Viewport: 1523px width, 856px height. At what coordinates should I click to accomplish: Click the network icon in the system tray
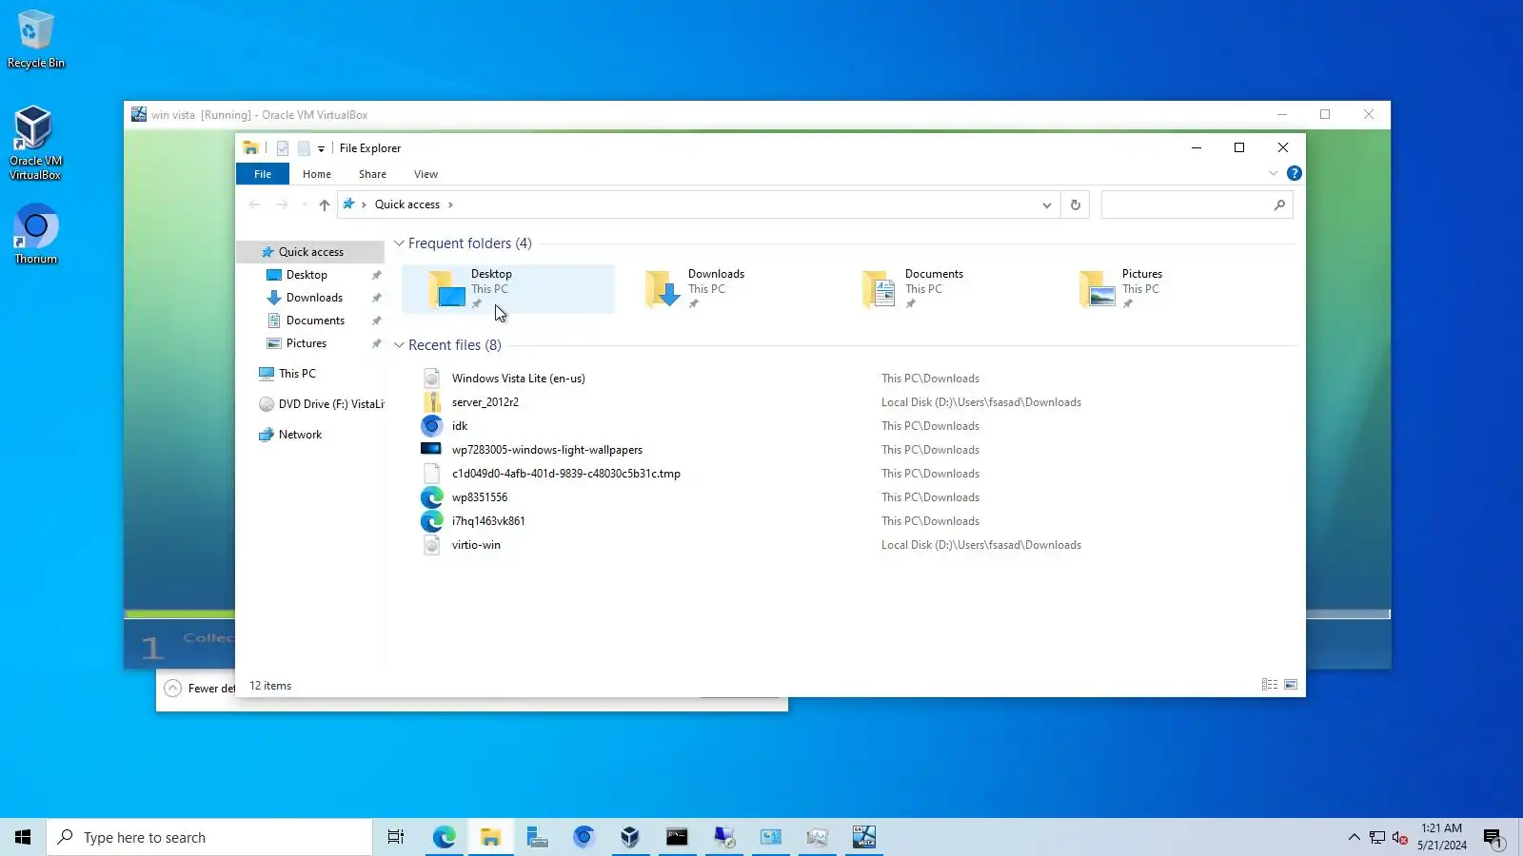click(x=1376, y=837)
